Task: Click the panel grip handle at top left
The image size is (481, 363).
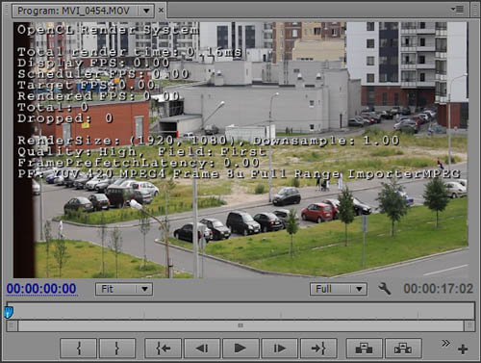Action: coord(7,11)
